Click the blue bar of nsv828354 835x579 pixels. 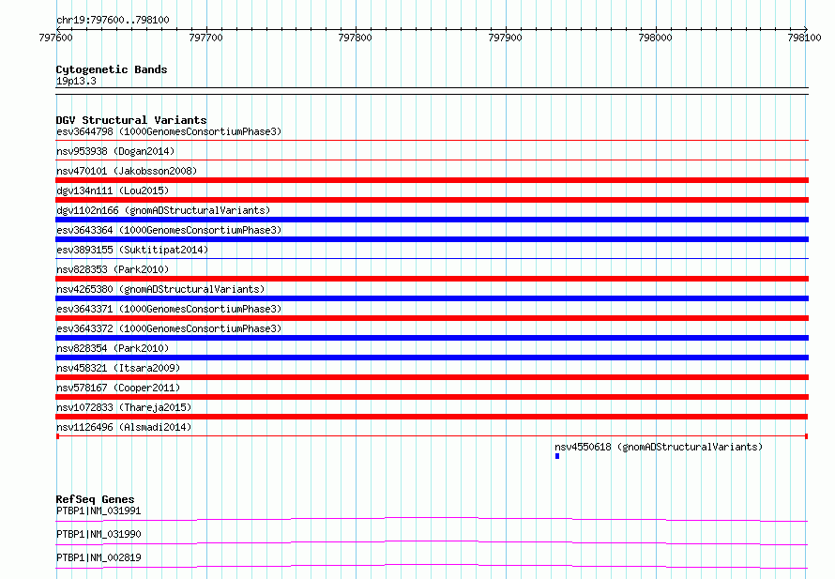click(432, 358)
